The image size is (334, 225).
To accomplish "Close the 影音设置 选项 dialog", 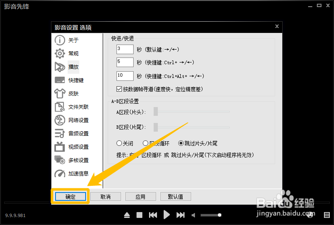I will [x=277, y=26].
